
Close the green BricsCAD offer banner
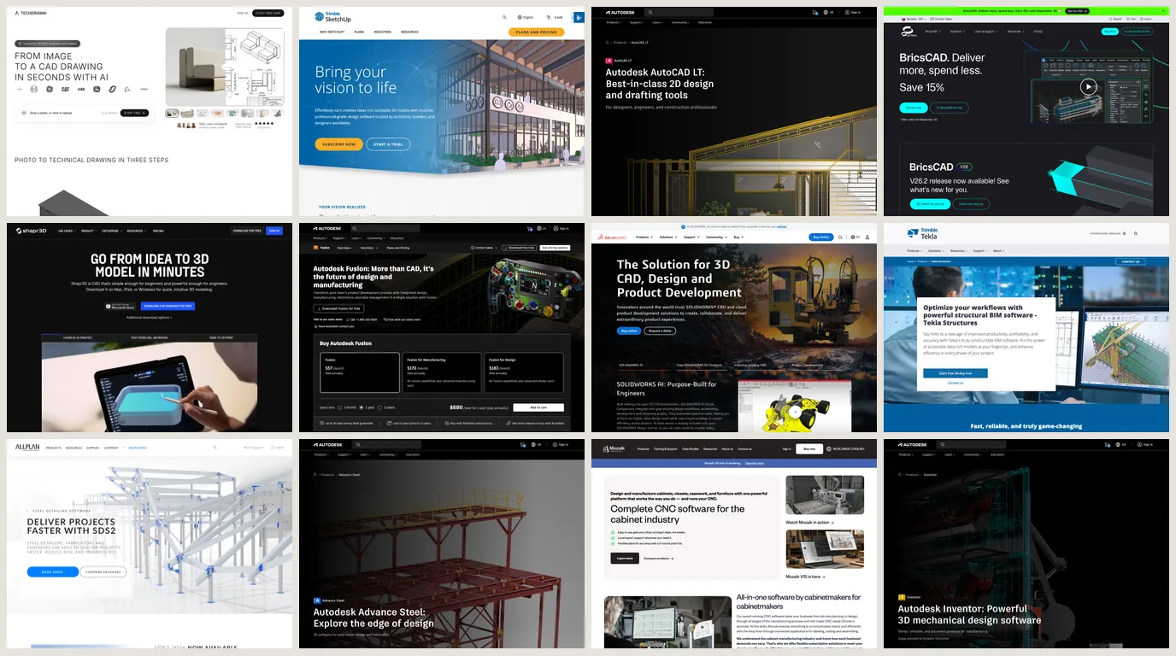click(1164, 11)
